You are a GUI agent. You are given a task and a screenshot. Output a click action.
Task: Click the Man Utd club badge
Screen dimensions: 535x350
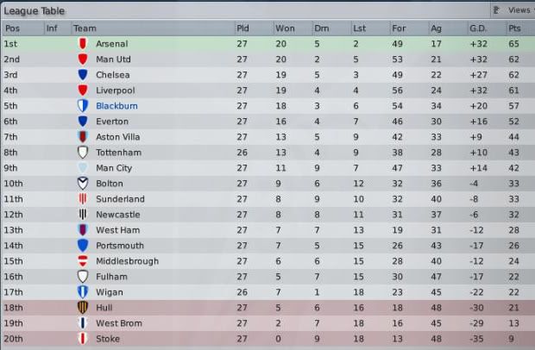coord(83,59)
